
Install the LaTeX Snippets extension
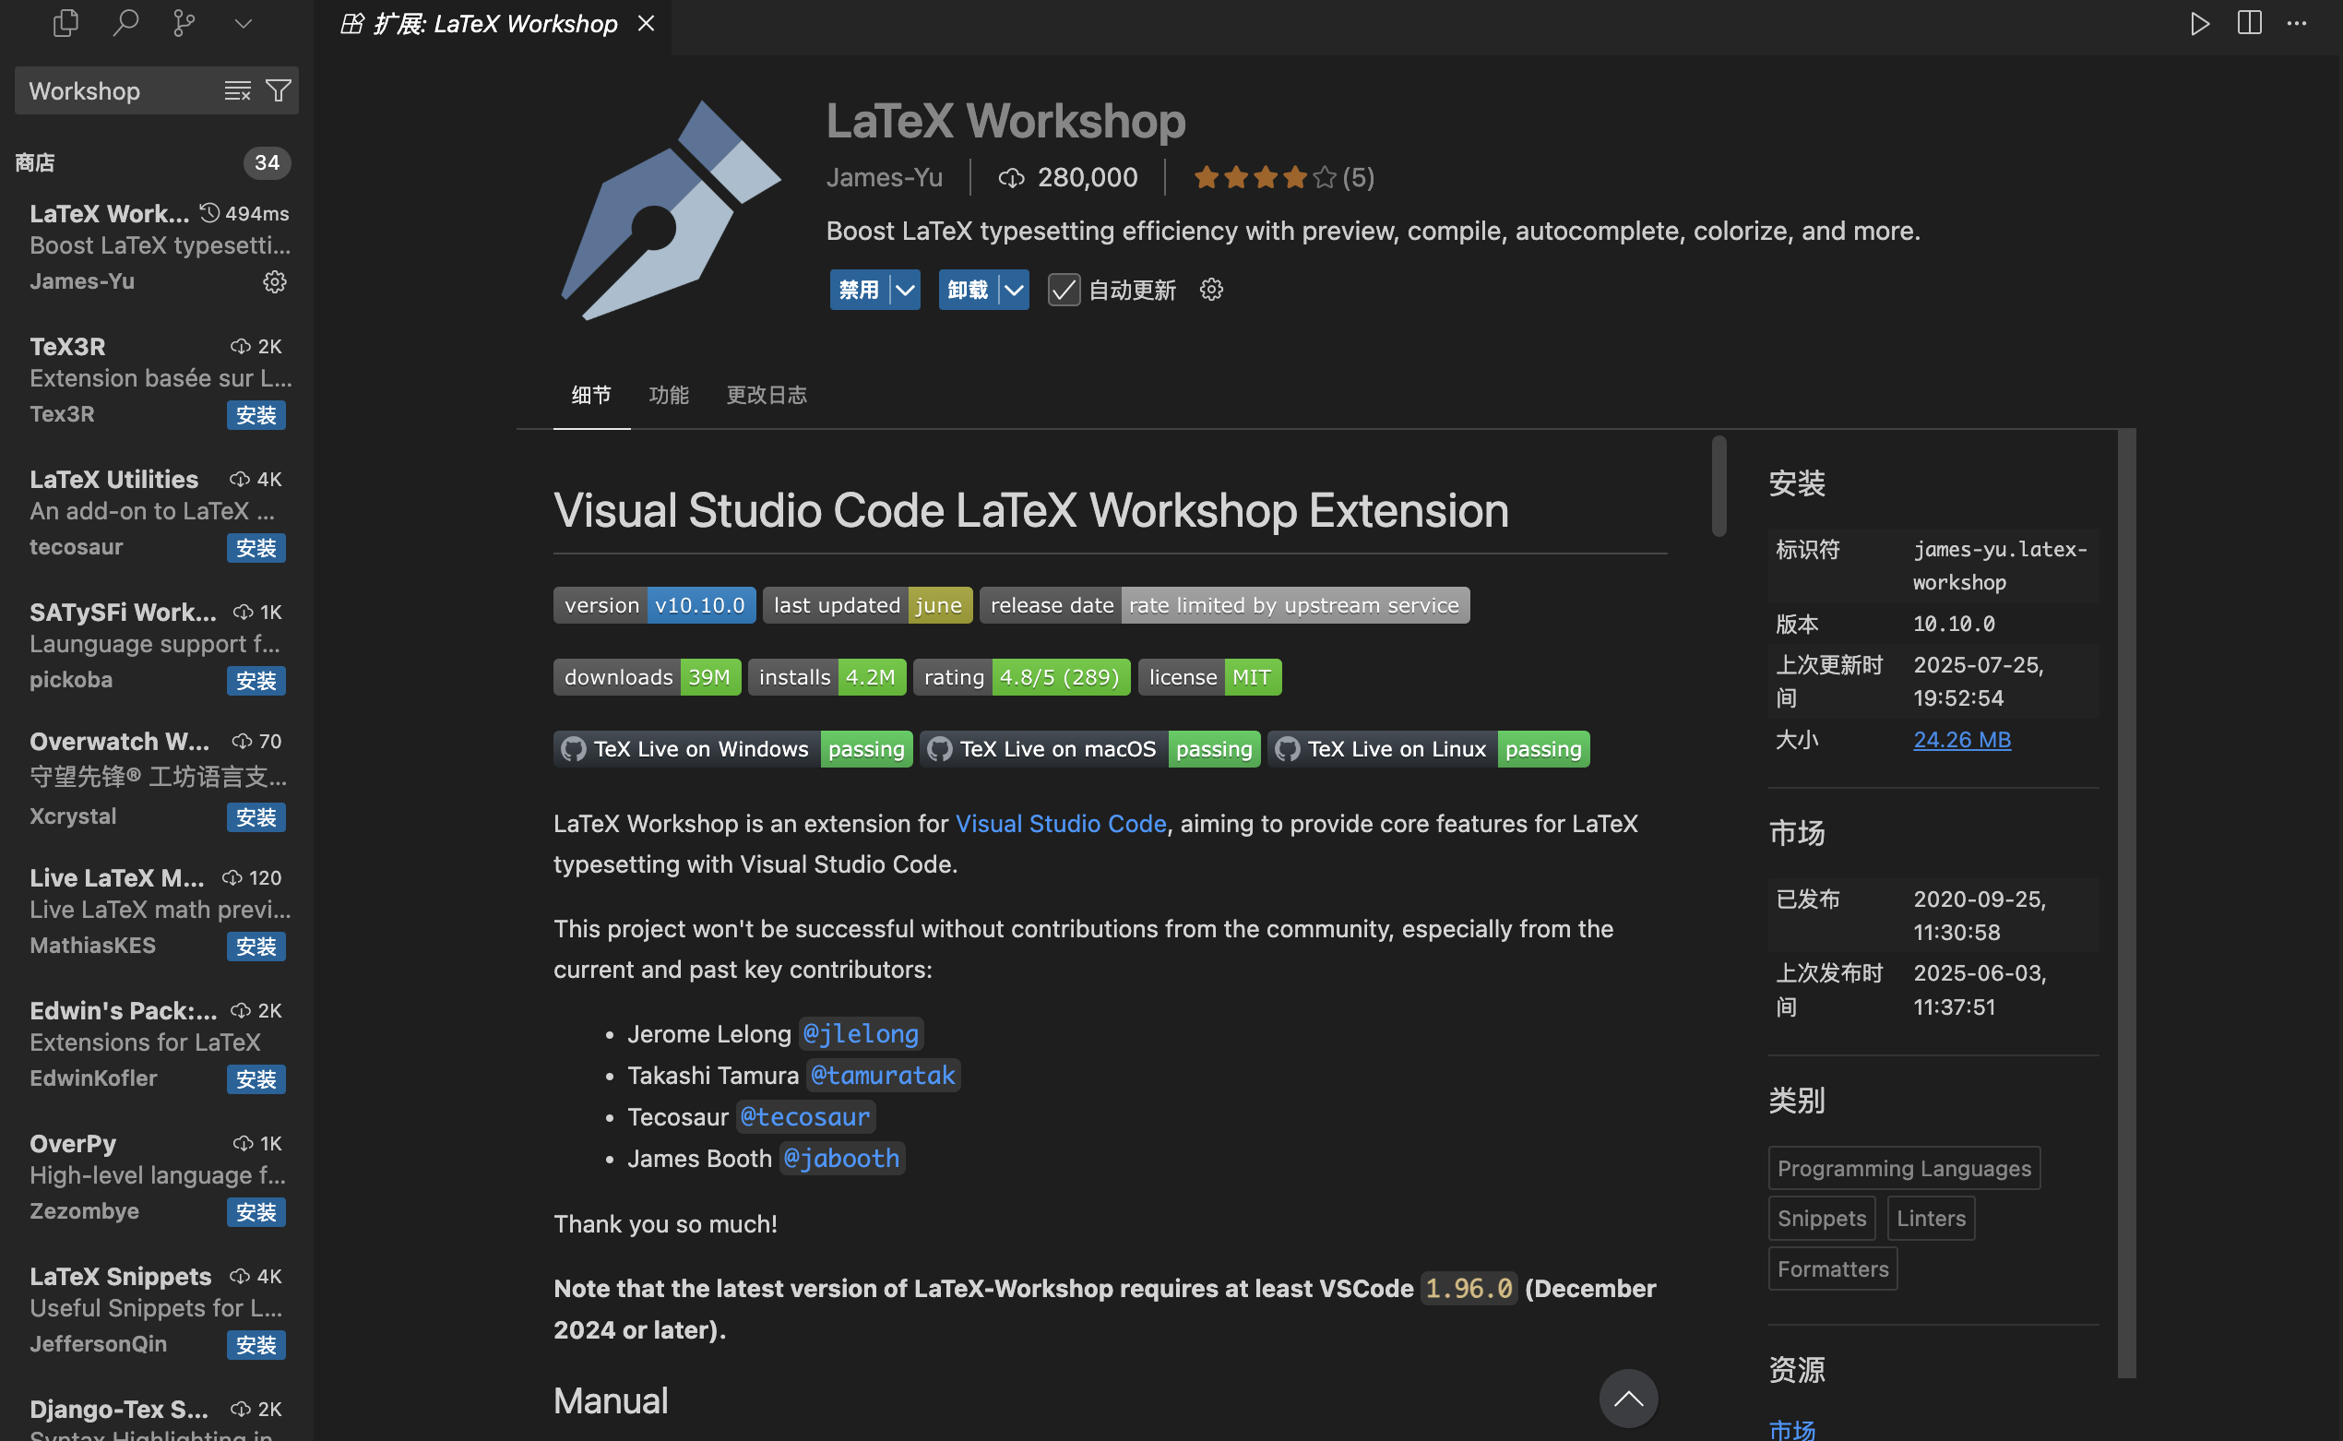tap(256, 1345)
